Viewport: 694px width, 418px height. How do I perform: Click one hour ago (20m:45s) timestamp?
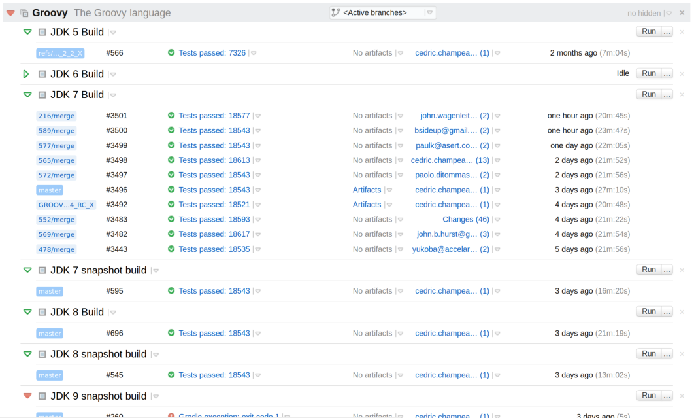(588, 116)
